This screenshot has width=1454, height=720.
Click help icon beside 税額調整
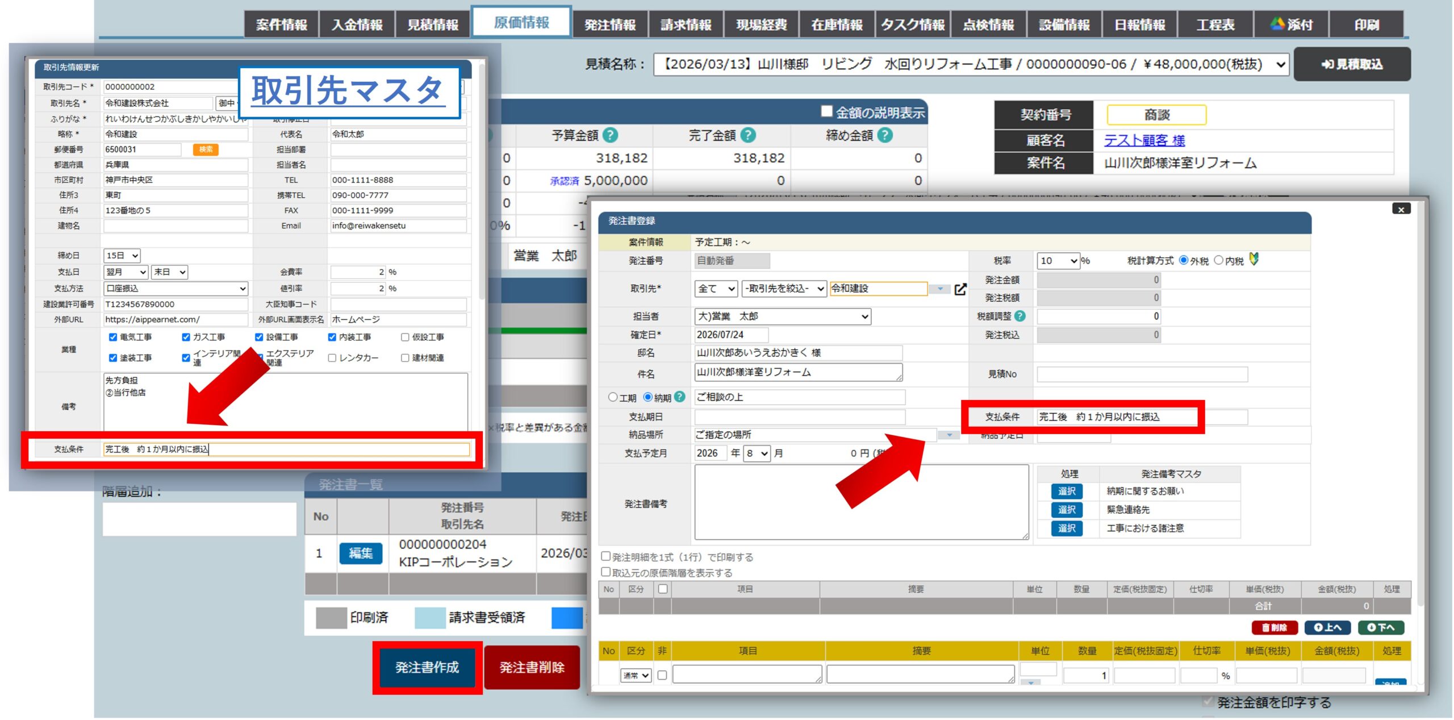(1020, 316)
